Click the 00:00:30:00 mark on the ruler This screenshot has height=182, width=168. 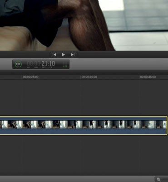click(89, 77)
